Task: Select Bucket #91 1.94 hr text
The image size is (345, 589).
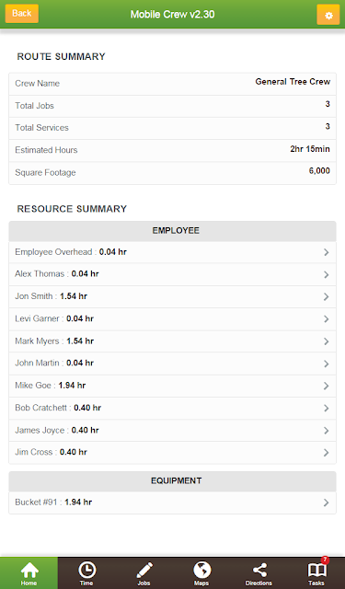Action: (53, 502)
